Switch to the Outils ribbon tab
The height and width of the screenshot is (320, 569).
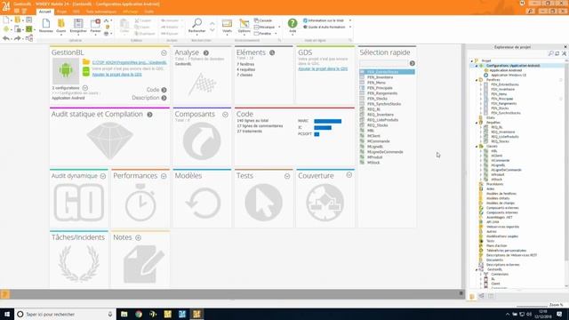tap(148, 12)
